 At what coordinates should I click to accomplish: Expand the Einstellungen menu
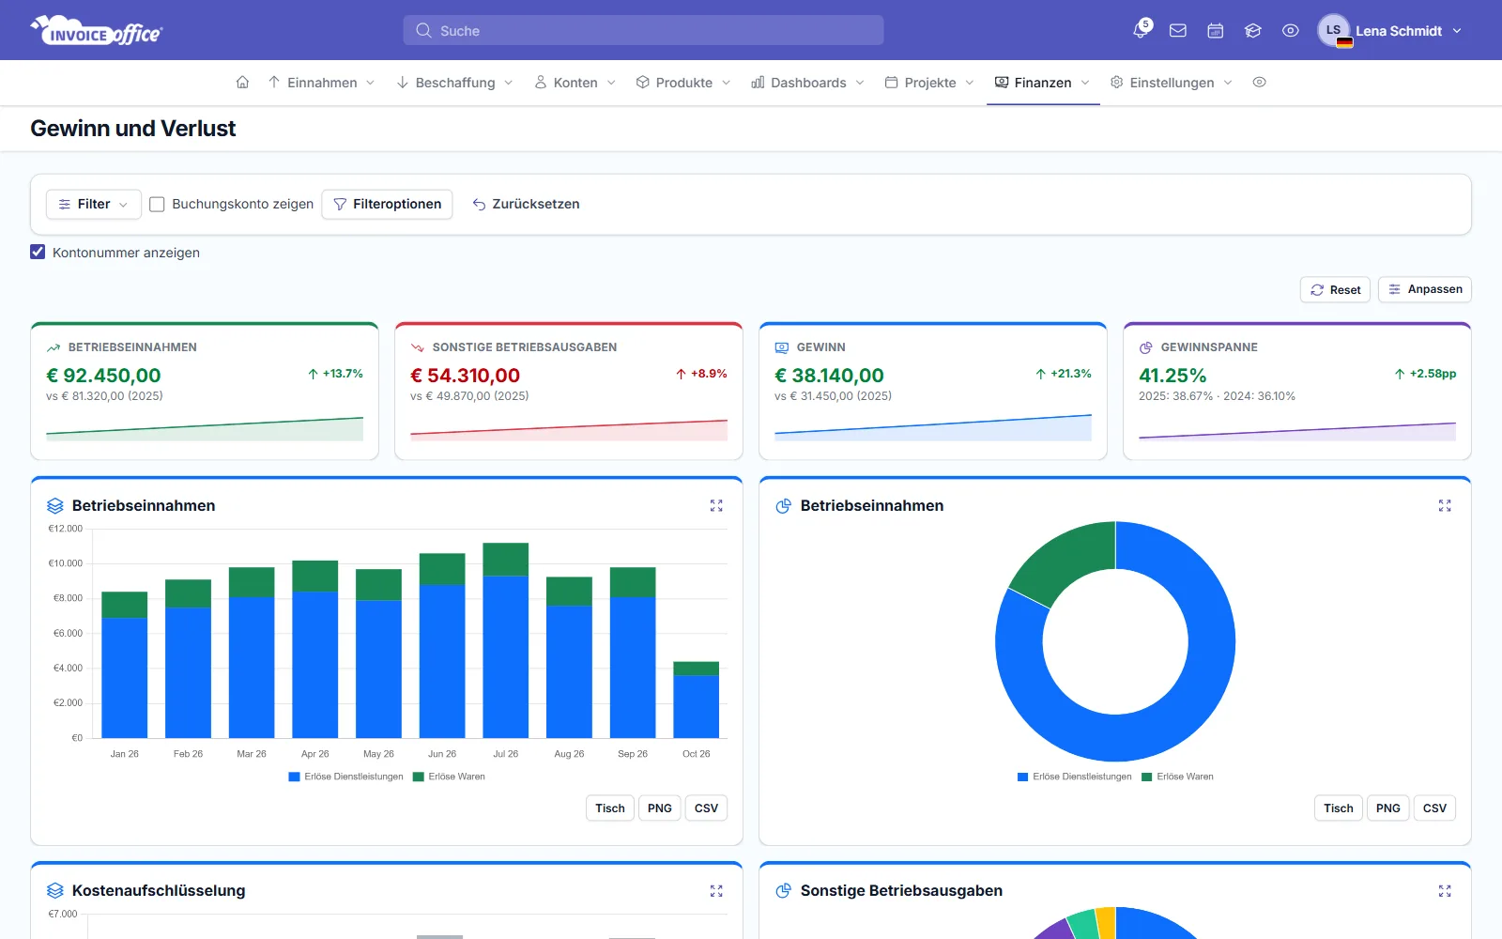coord(1172,83)
